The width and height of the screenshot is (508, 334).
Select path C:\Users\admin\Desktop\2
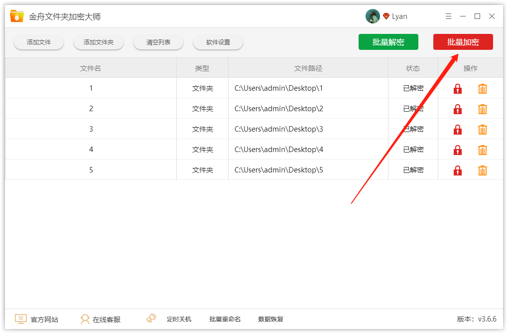[278, 109]
